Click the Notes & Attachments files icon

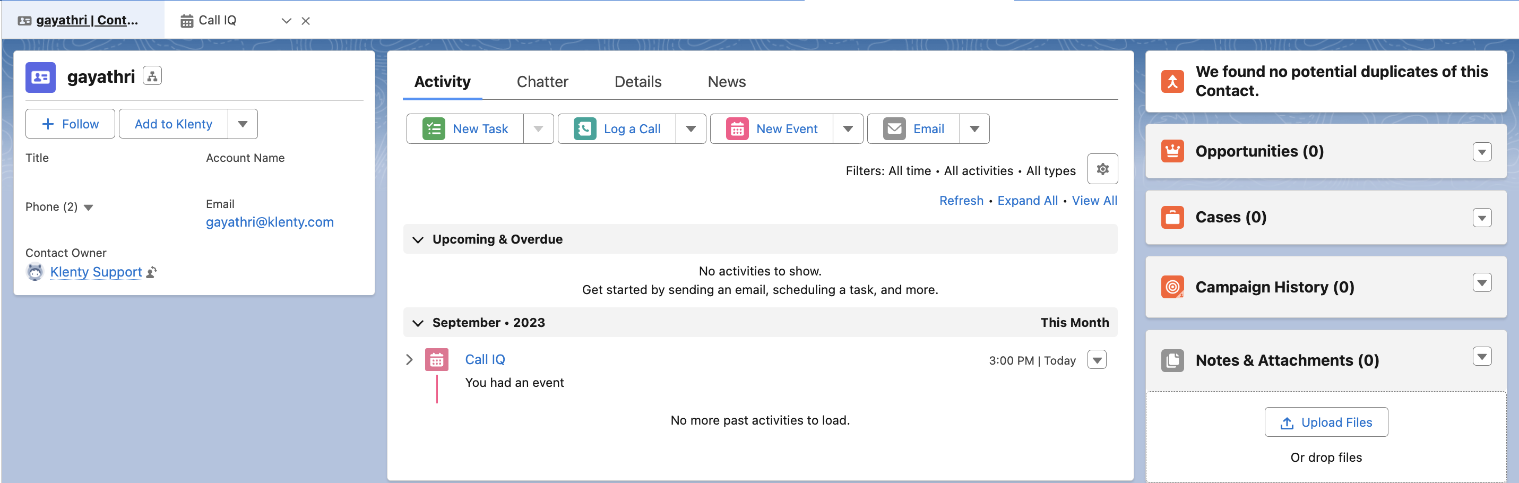coord(1172,360)
